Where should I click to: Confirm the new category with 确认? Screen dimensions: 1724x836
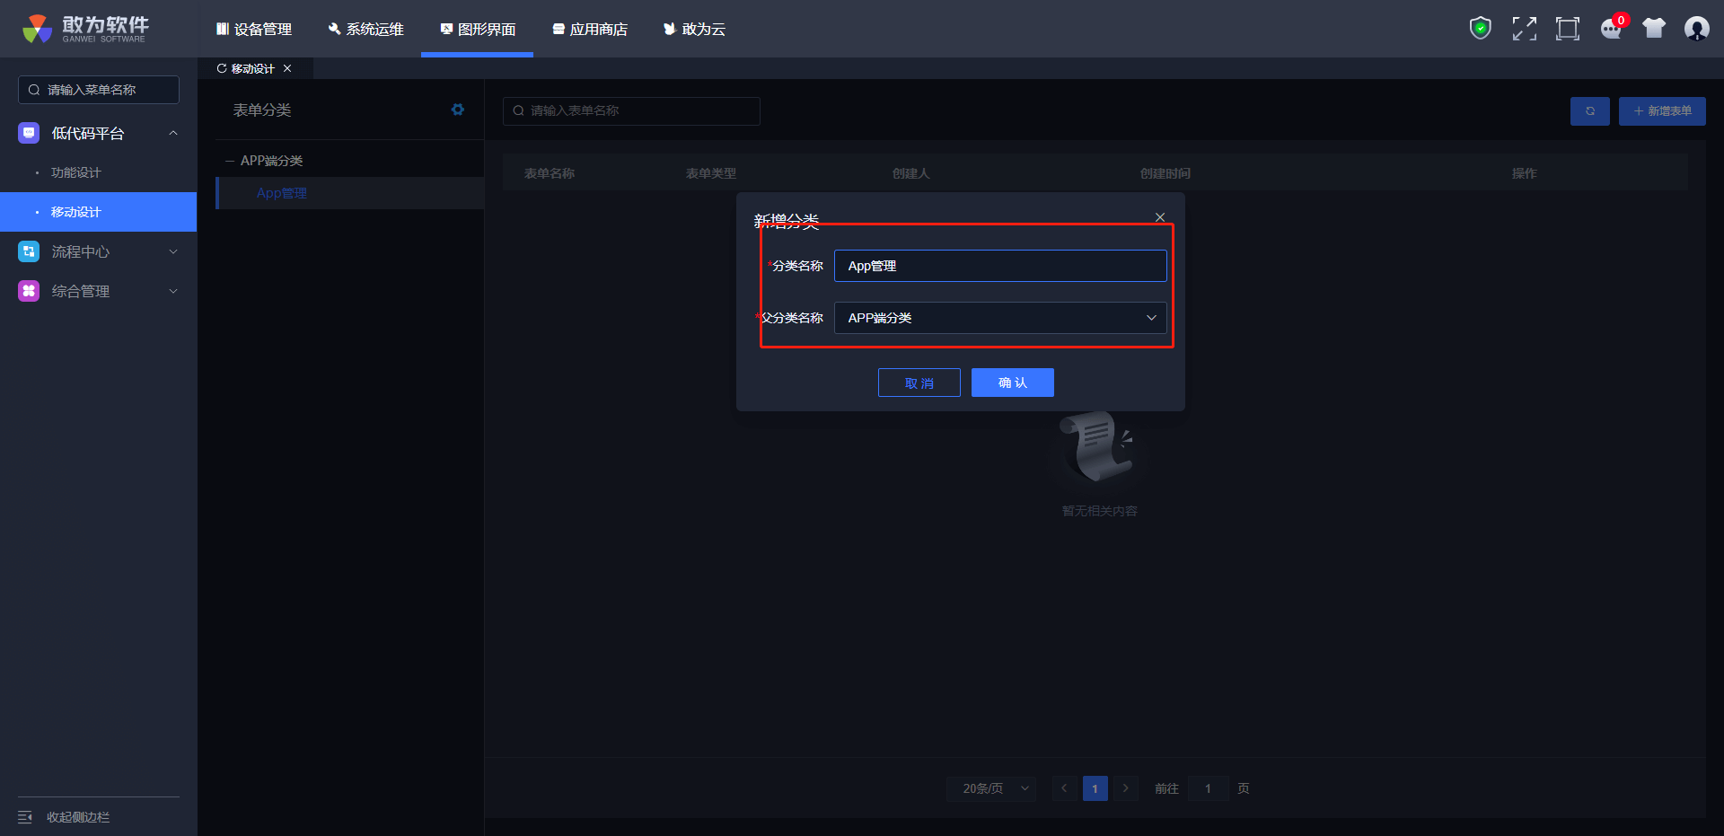tap(1013, 383)
